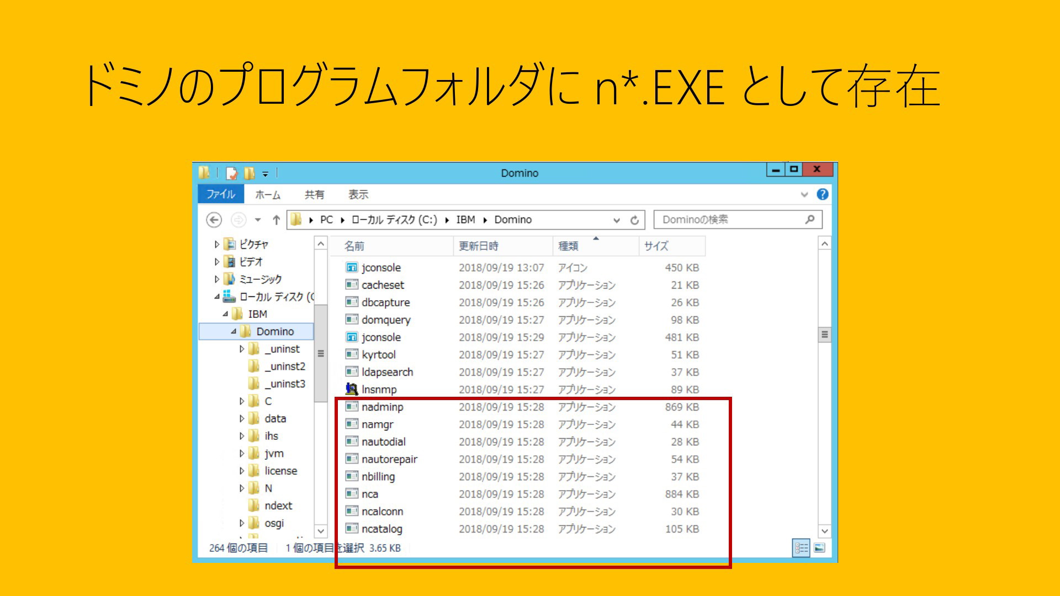1060x596 pixels.
Task: Select the ldapsearch application icon
Action: pos(352,372)
